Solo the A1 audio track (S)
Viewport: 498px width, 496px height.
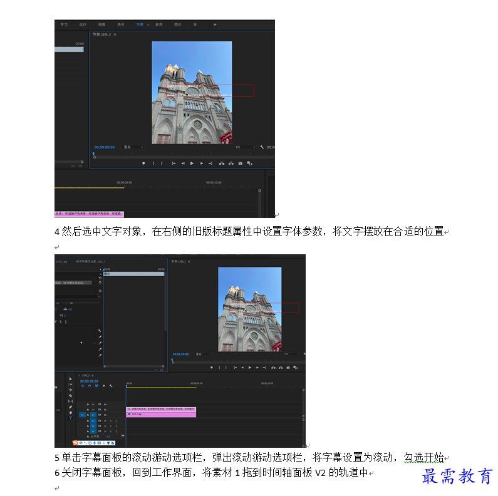pyautogui.click(x=110, y=421)
